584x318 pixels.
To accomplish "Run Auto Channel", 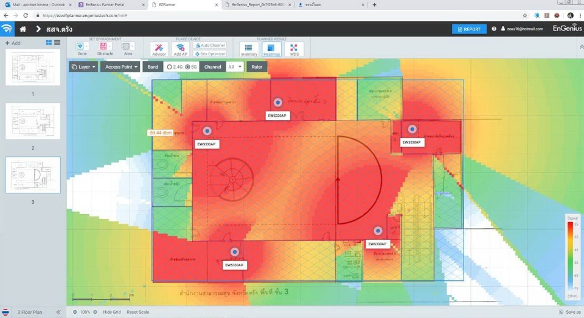I will pyautogui.click(x=210, y=46).
